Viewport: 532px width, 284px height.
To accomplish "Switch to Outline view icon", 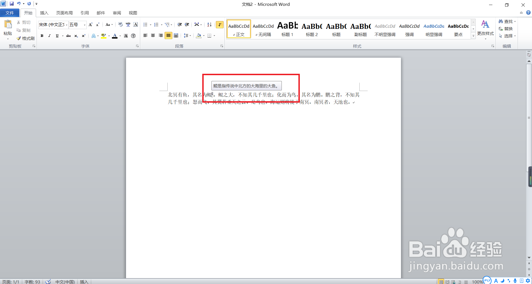I will click(460, 282).
